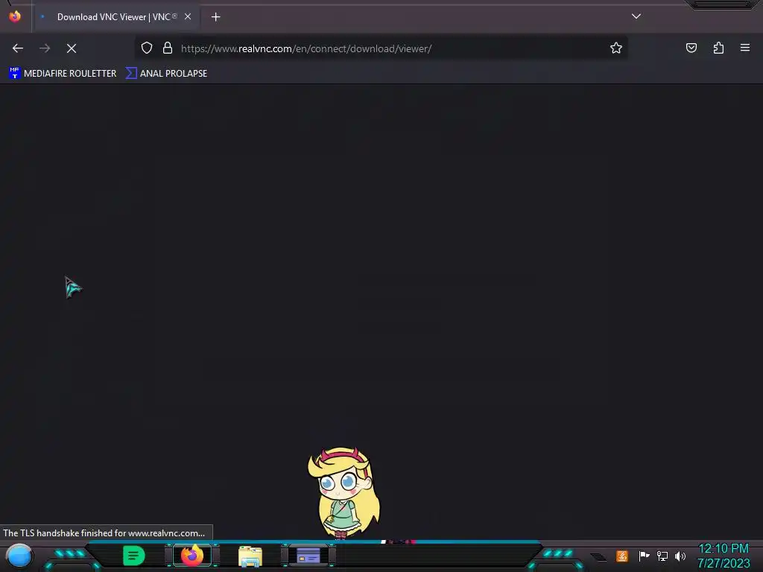Click the Java tray icon
The image size is (763, 572).
[621, 556]
